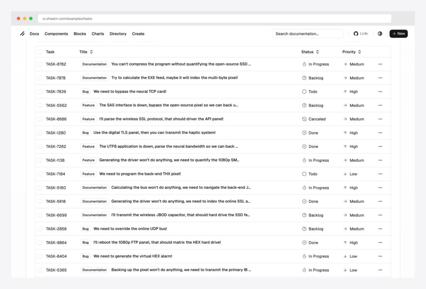Image resolution: width=426 pixels, height=289 pixels.
Task: Click the In Progress timer icon for TASK-8782
Action: (304, 64)
